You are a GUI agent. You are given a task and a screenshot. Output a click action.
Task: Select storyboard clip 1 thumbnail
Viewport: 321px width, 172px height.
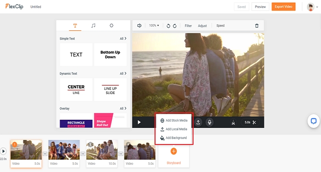coord(26,150)
